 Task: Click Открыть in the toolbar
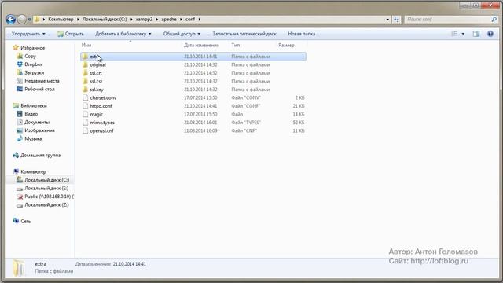71,34
